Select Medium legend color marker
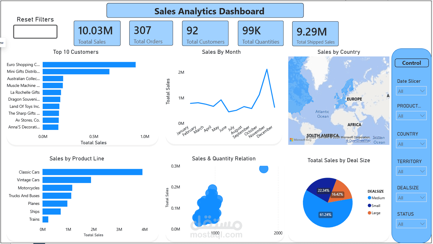The height and width of the screenshot is (244, 433). coord(369,198)
